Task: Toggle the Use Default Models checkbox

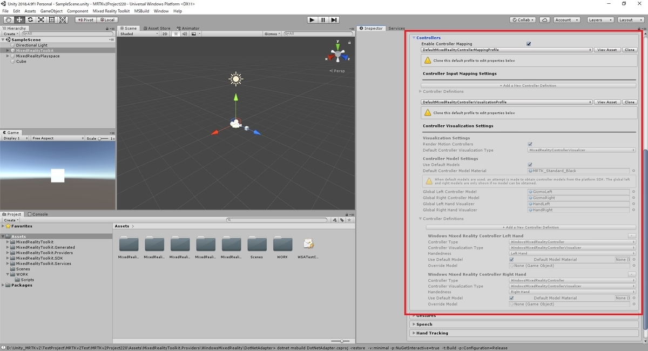Action: tap(530, 165)
